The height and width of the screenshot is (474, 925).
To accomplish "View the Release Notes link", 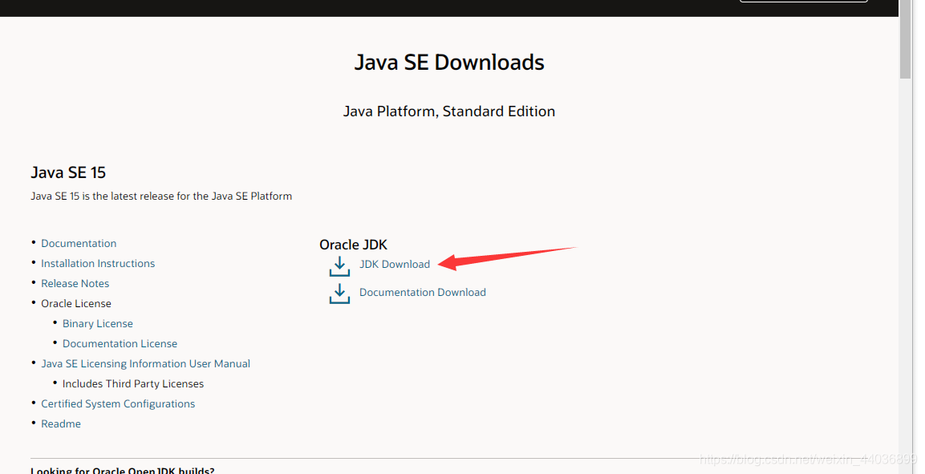I will point(75,284).
